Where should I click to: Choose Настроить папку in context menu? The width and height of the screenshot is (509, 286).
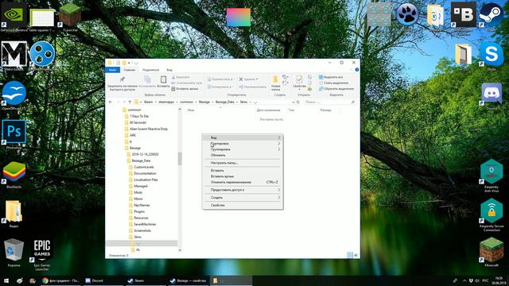tap(243, 163)
